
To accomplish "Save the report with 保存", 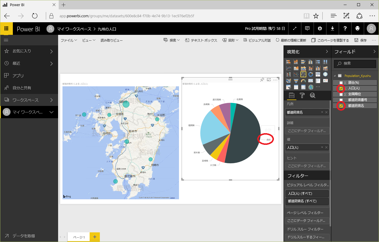I will (360, 40).
